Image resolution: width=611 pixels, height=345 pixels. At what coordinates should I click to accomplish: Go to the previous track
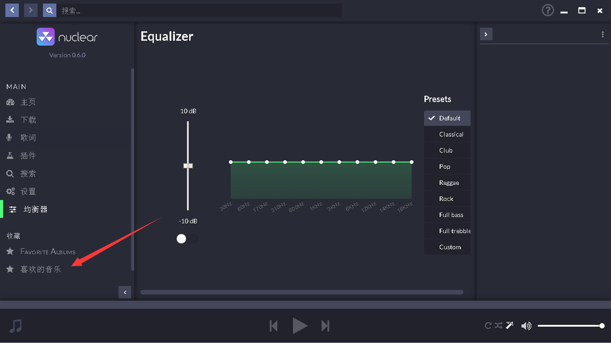pos(274,326)
